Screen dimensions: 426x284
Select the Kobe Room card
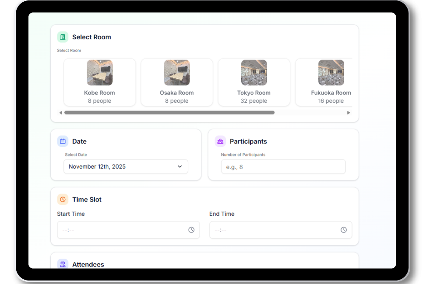(x=100, y=82)
